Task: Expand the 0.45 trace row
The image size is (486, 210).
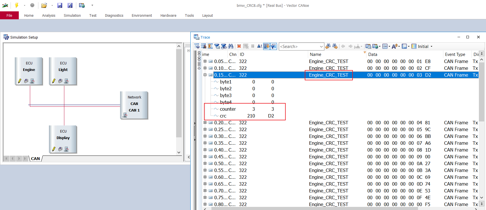Action: tap(205, 157)
